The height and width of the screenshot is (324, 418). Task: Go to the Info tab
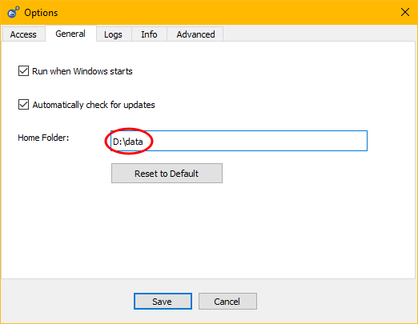149,34
